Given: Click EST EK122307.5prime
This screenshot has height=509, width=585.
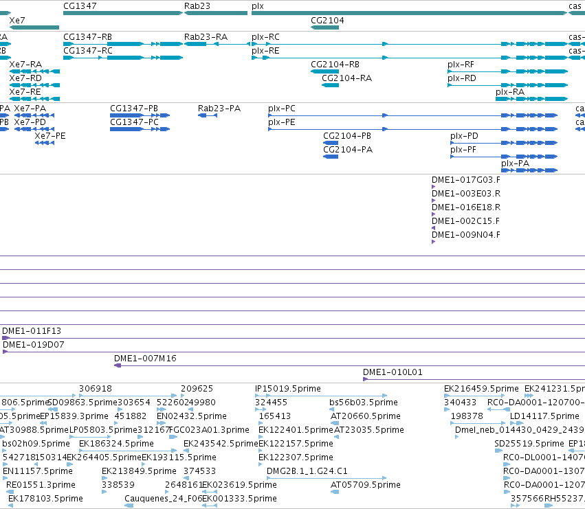Looking at the screenshot, I should point(261,464).
